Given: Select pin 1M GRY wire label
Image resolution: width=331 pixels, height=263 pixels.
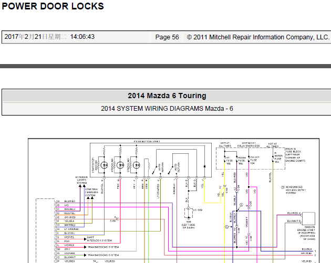Looking at the screenshot, I should point(67,249).
